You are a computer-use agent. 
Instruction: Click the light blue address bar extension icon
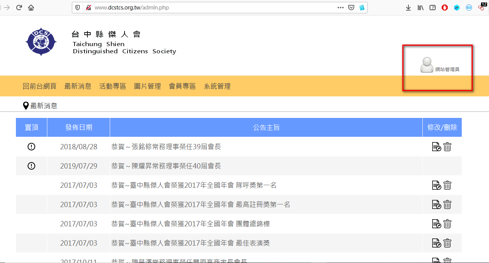tap(362, 8)
